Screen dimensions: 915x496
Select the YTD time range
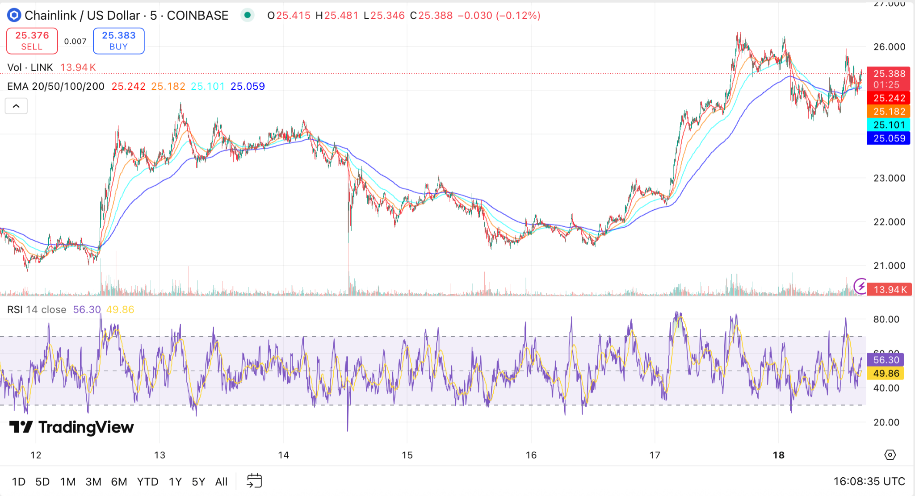(x=147, y=482)
